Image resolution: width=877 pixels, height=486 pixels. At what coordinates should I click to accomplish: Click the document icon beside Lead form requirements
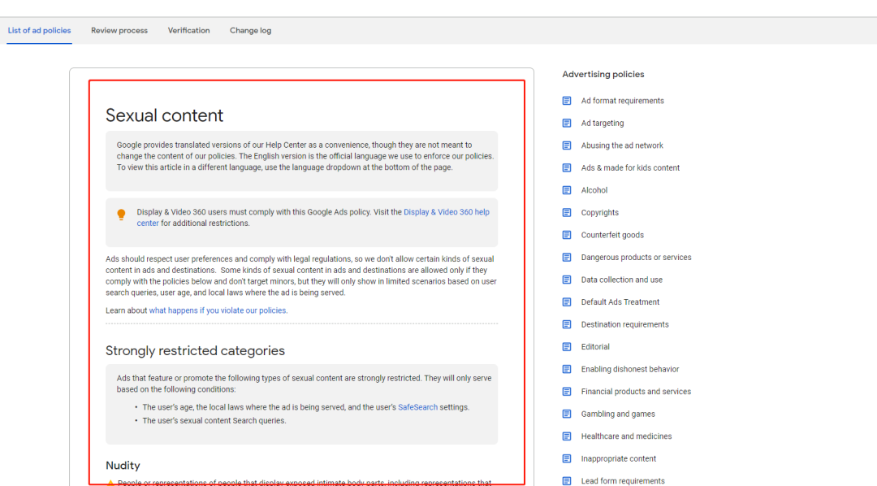[x=567, y=481]
